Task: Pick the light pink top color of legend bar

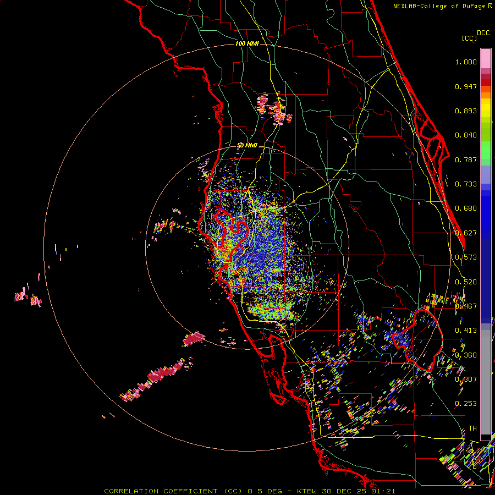Action: 486,58
